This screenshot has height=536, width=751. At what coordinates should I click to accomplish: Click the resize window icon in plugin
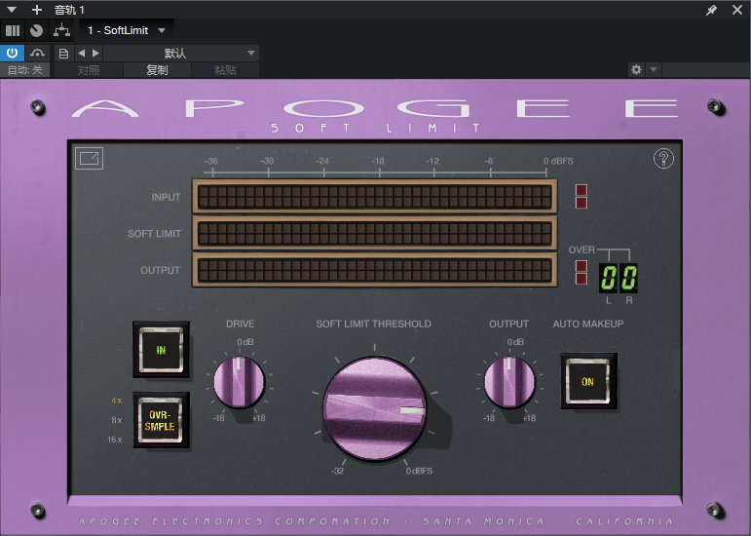click(89, 158)
